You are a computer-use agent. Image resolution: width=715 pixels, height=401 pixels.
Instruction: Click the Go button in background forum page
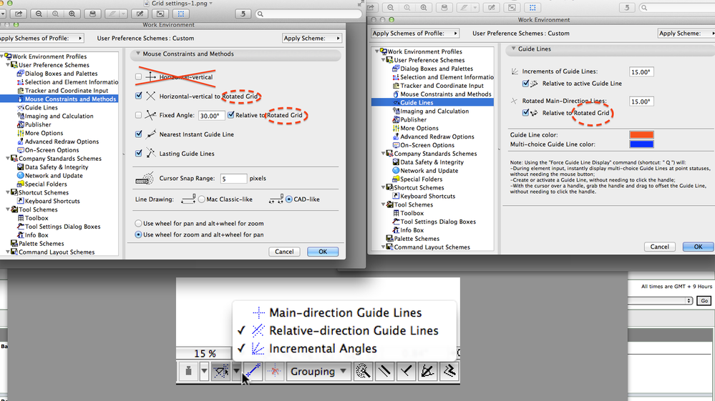(x=704, y=301)
